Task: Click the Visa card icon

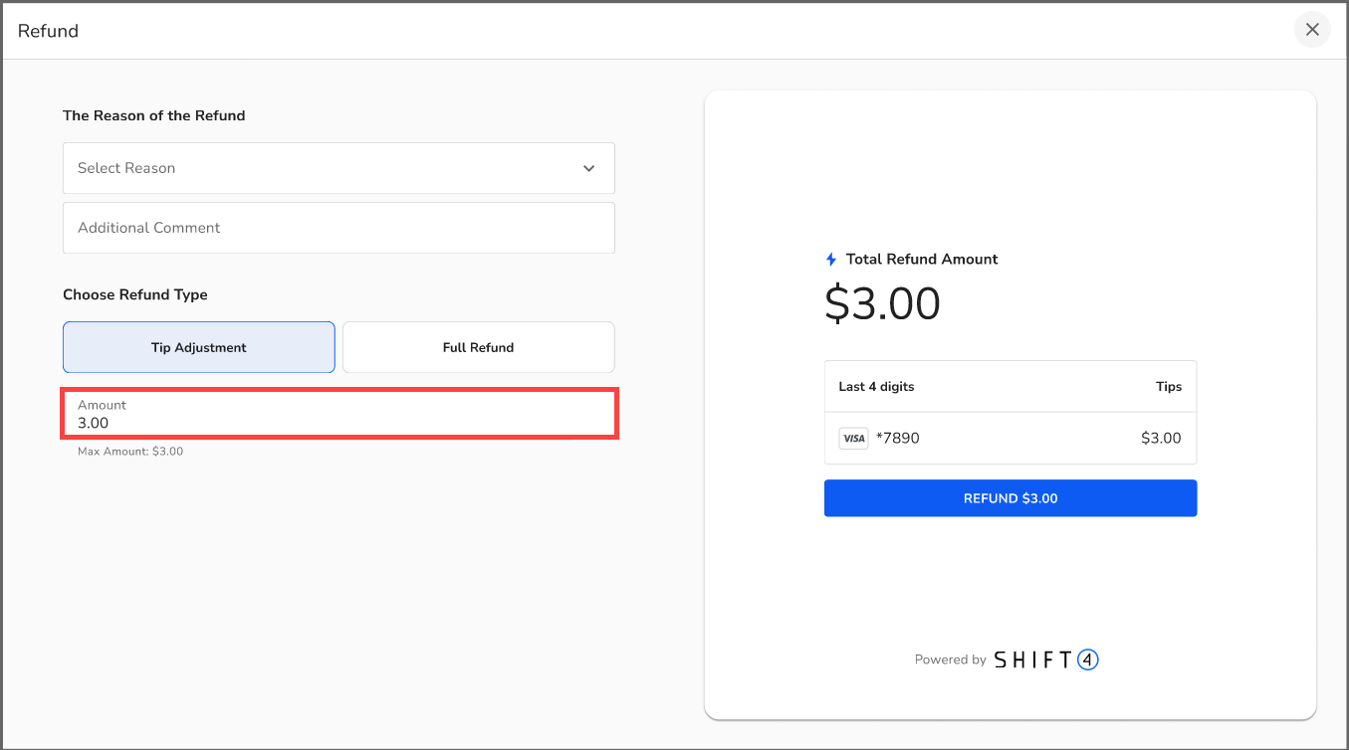Action: point(853,439)
